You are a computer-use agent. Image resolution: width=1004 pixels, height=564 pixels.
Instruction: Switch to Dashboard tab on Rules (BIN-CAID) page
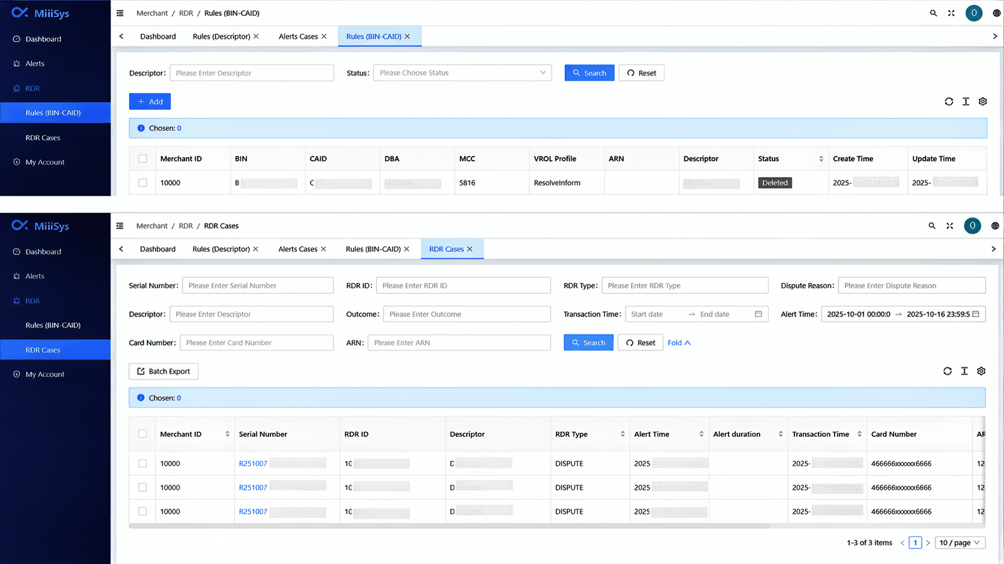(x=158, y=36)
